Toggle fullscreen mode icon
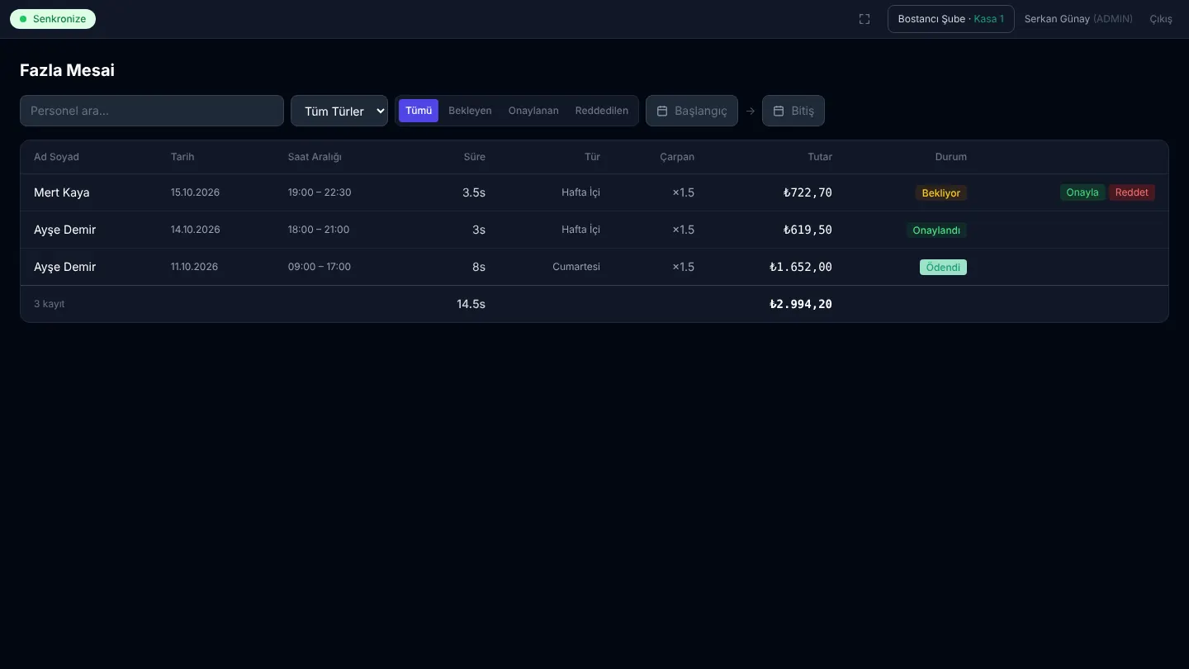The width and height of the screenshot is (1189, 669). [865, 19]
